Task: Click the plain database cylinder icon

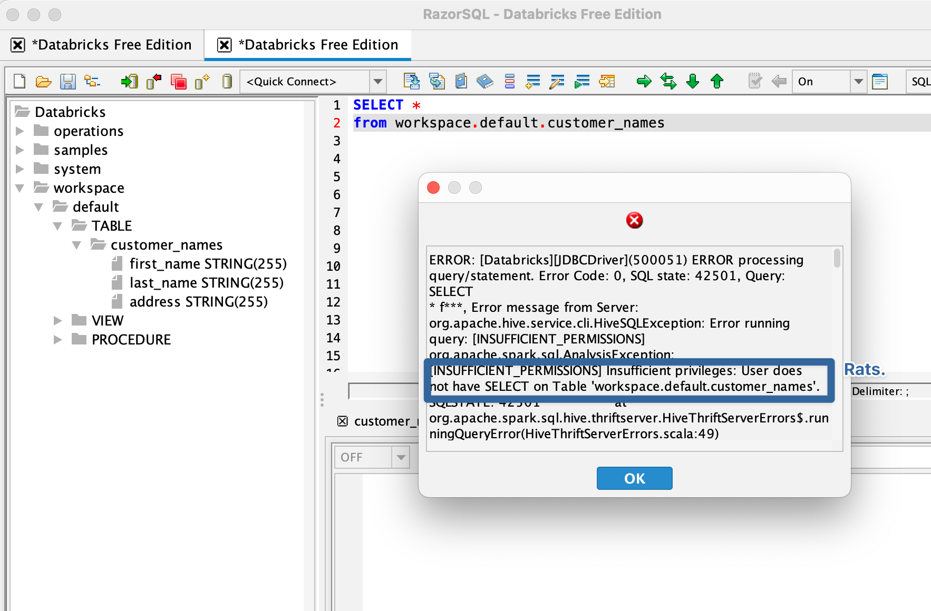Action: tap(227, 81)
